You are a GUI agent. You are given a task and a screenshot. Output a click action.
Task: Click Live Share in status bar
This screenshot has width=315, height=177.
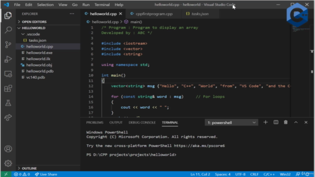[46, 174]
